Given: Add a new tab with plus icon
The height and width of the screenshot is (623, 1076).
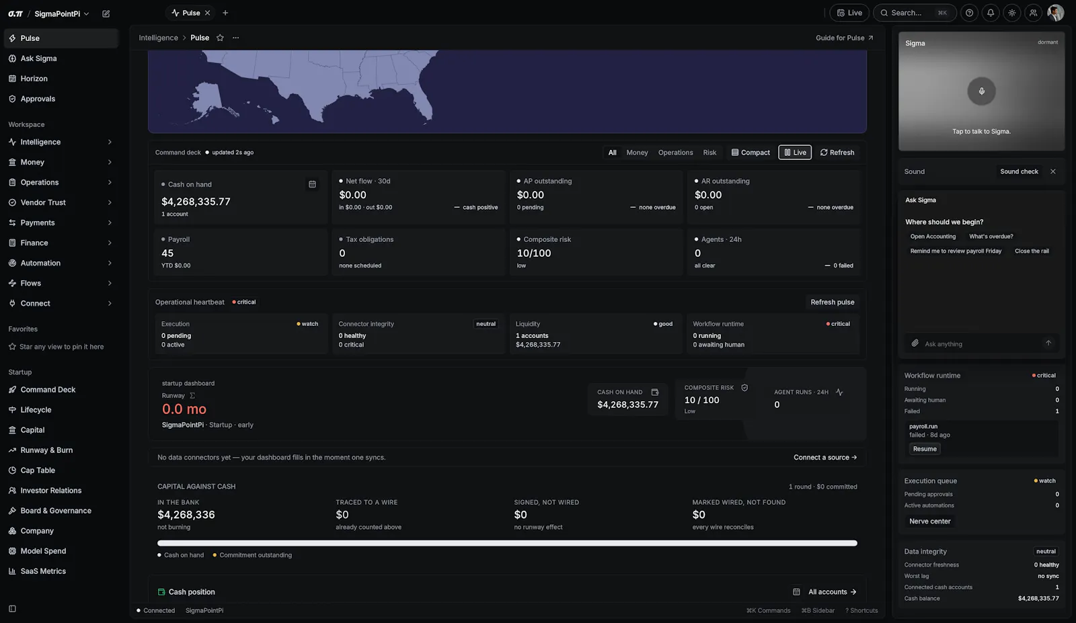Looking at the screenshot, I should [x=225, y=13].
